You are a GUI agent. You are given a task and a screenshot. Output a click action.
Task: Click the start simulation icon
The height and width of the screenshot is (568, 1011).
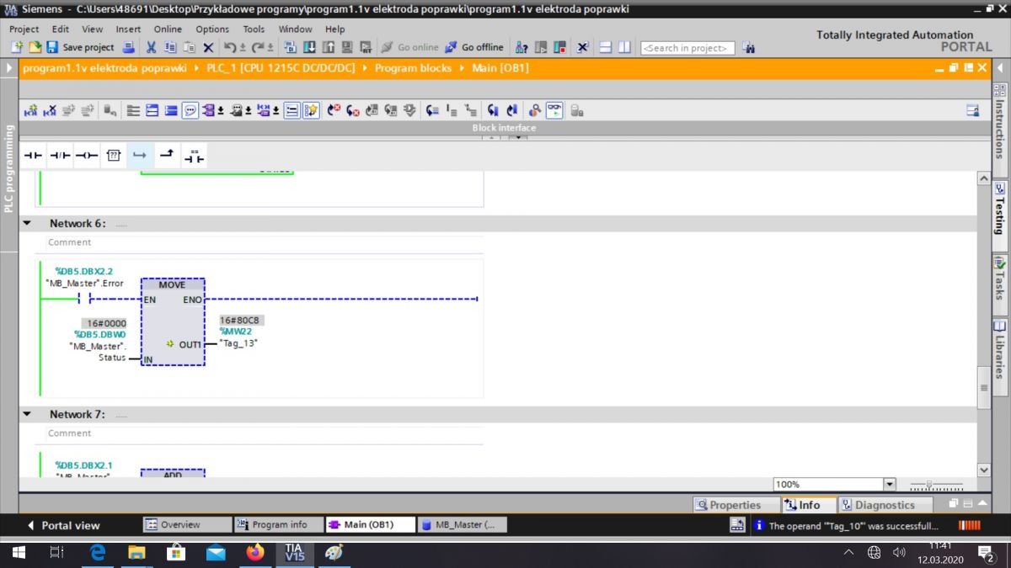pos(347,47)
